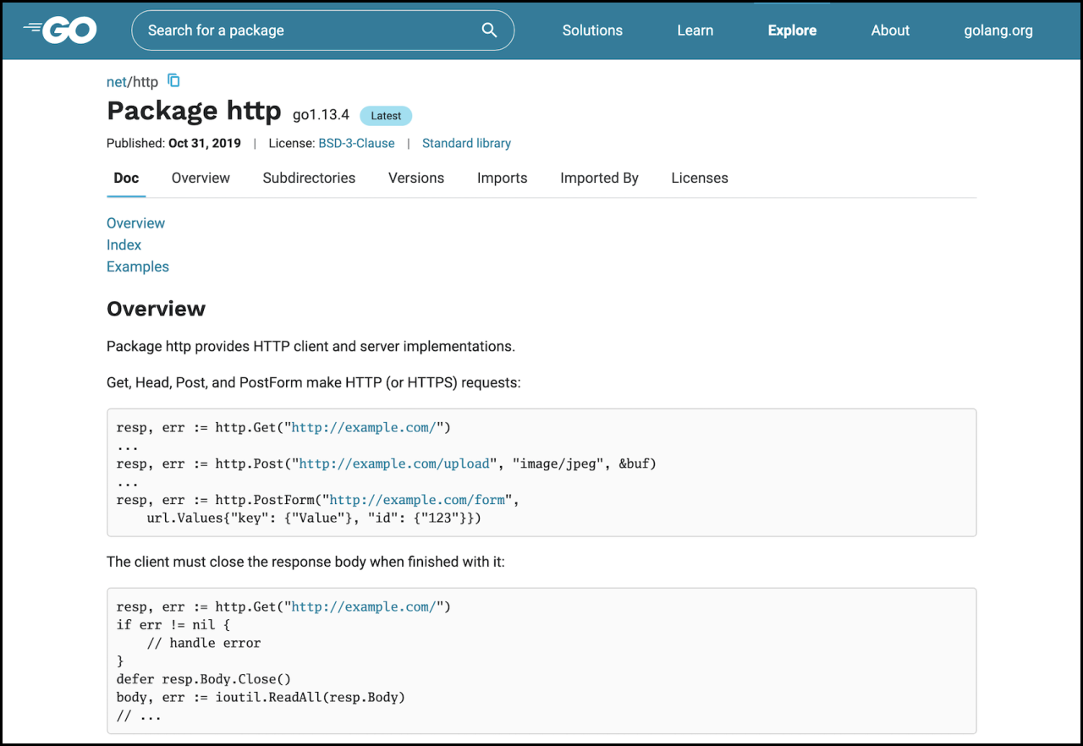Screen dimensions: 1083x746
Task: Click the Latest version badge
Action: tap(386, 116)
